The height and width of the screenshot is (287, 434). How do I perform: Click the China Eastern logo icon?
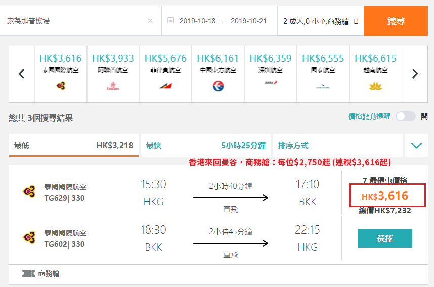tap(218, 86)
